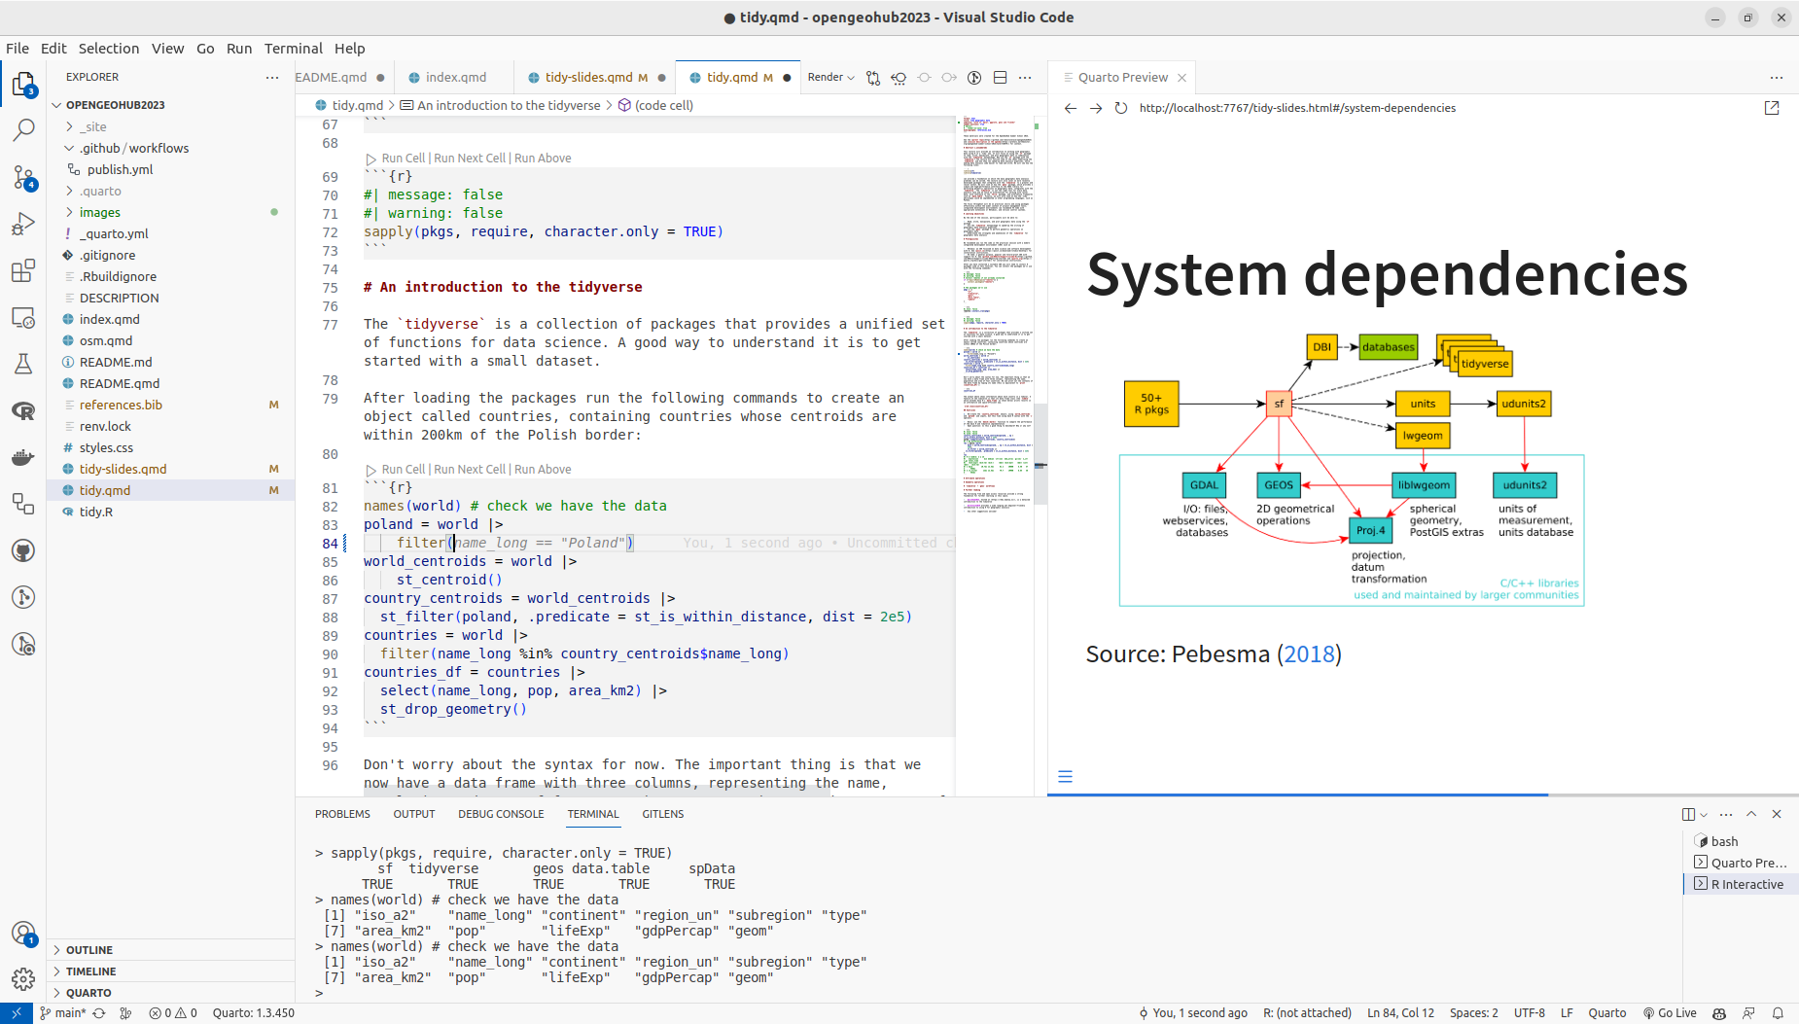Expand the images folder
The height and width of the screenshot is (1024, 1799).
100,212
